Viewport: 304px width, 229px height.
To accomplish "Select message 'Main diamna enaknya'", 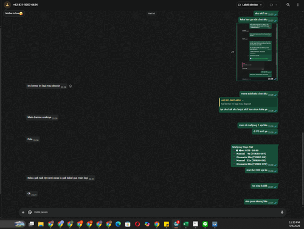I will [43, 118].
